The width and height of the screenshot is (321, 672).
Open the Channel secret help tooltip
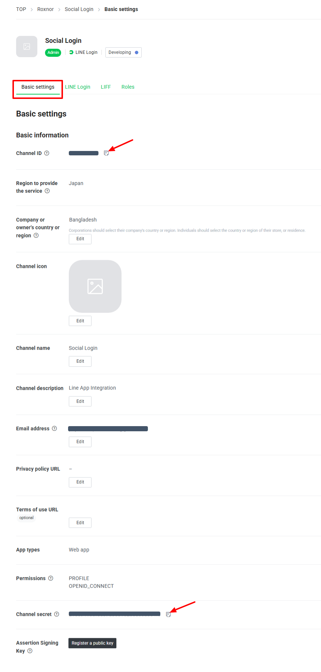click(x=57, y=614)
